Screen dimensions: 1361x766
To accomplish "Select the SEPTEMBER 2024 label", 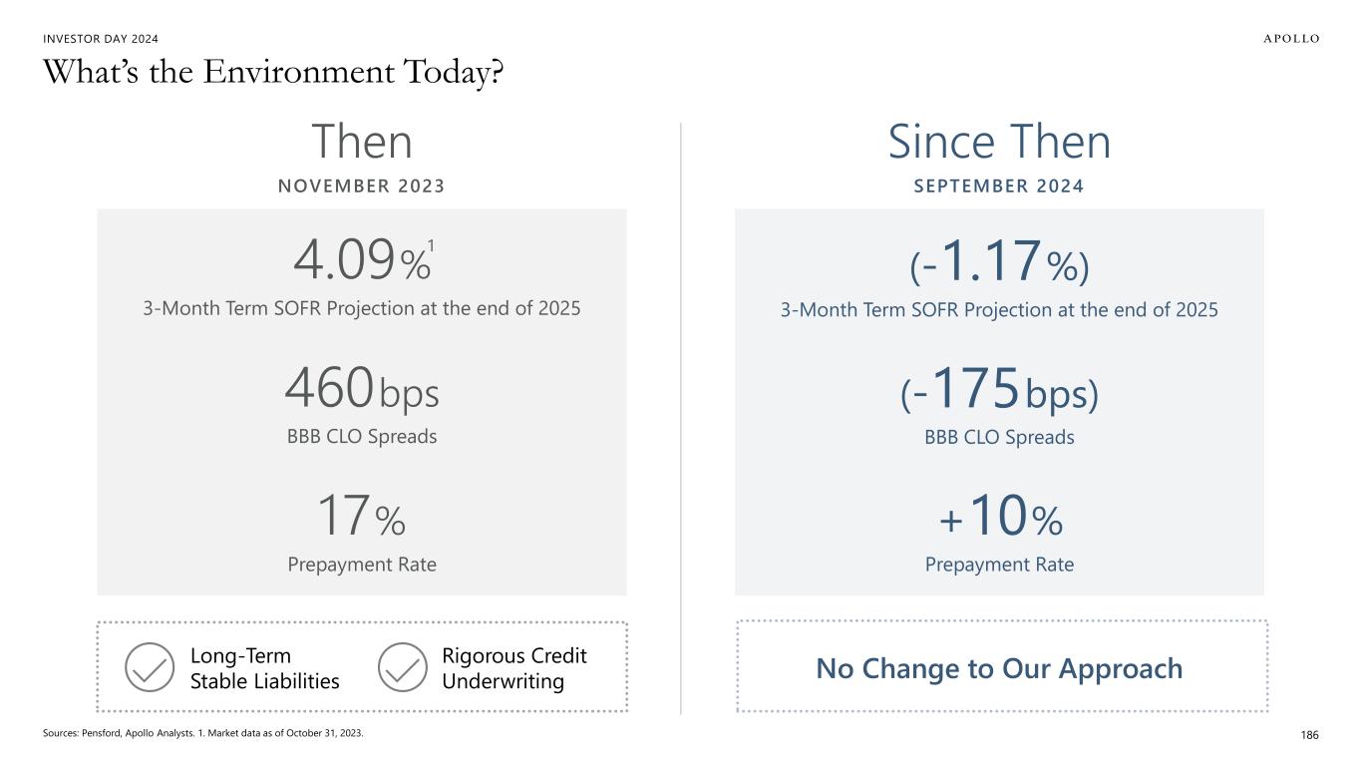I will pyautogui.click(x=999, y=186).
